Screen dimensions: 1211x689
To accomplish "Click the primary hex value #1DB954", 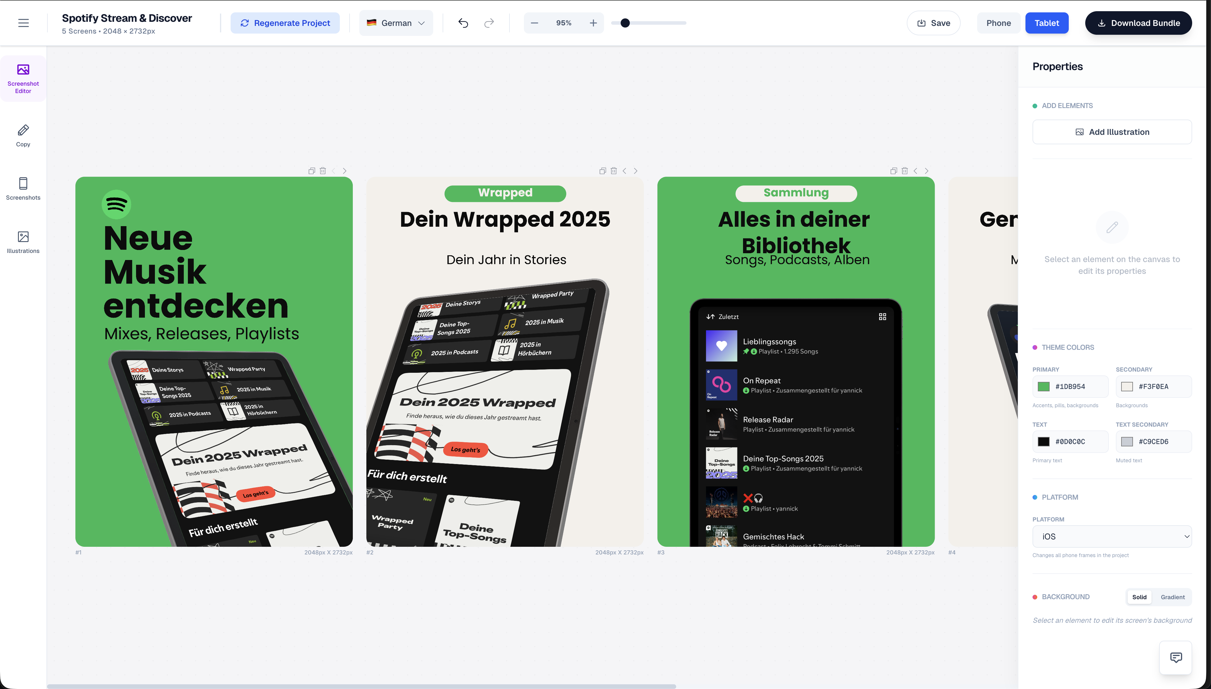I will [x=1070, y=387].
